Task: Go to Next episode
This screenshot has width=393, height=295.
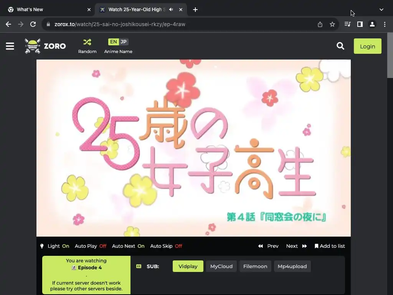Action: (x=297, y=246)
